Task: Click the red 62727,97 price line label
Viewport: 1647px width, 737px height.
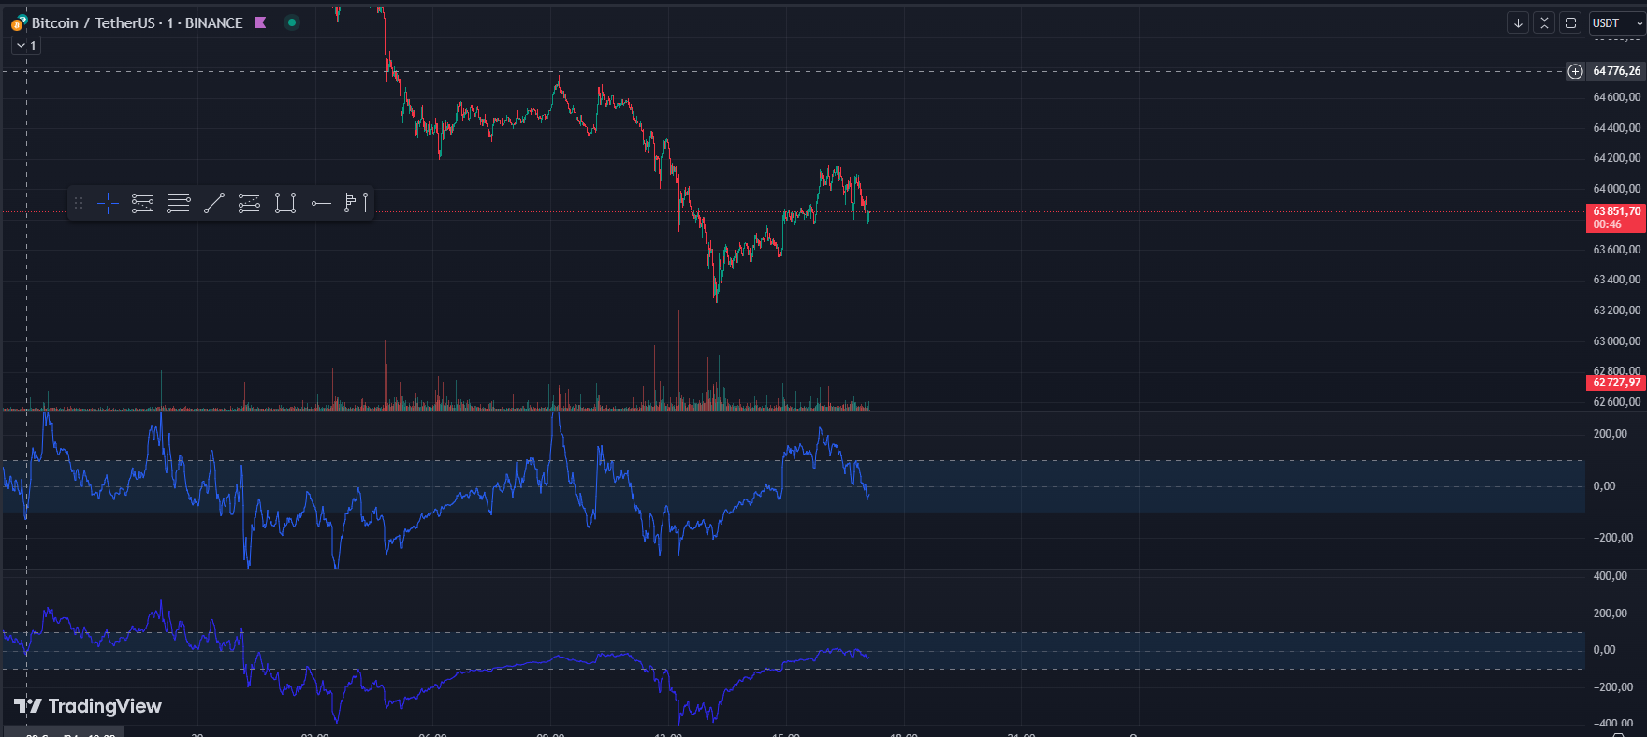Action: pyautogui.click(x=1616, y=383)
